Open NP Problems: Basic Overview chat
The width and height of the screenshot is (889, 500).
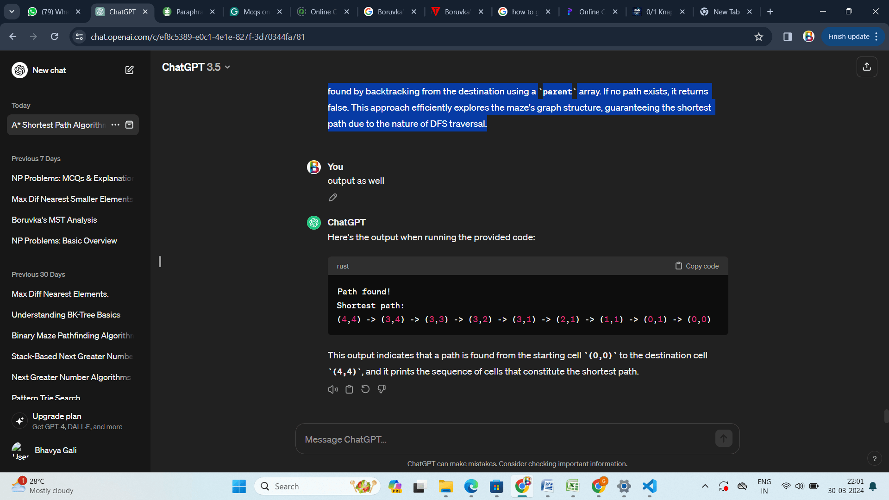coord(73,241)
